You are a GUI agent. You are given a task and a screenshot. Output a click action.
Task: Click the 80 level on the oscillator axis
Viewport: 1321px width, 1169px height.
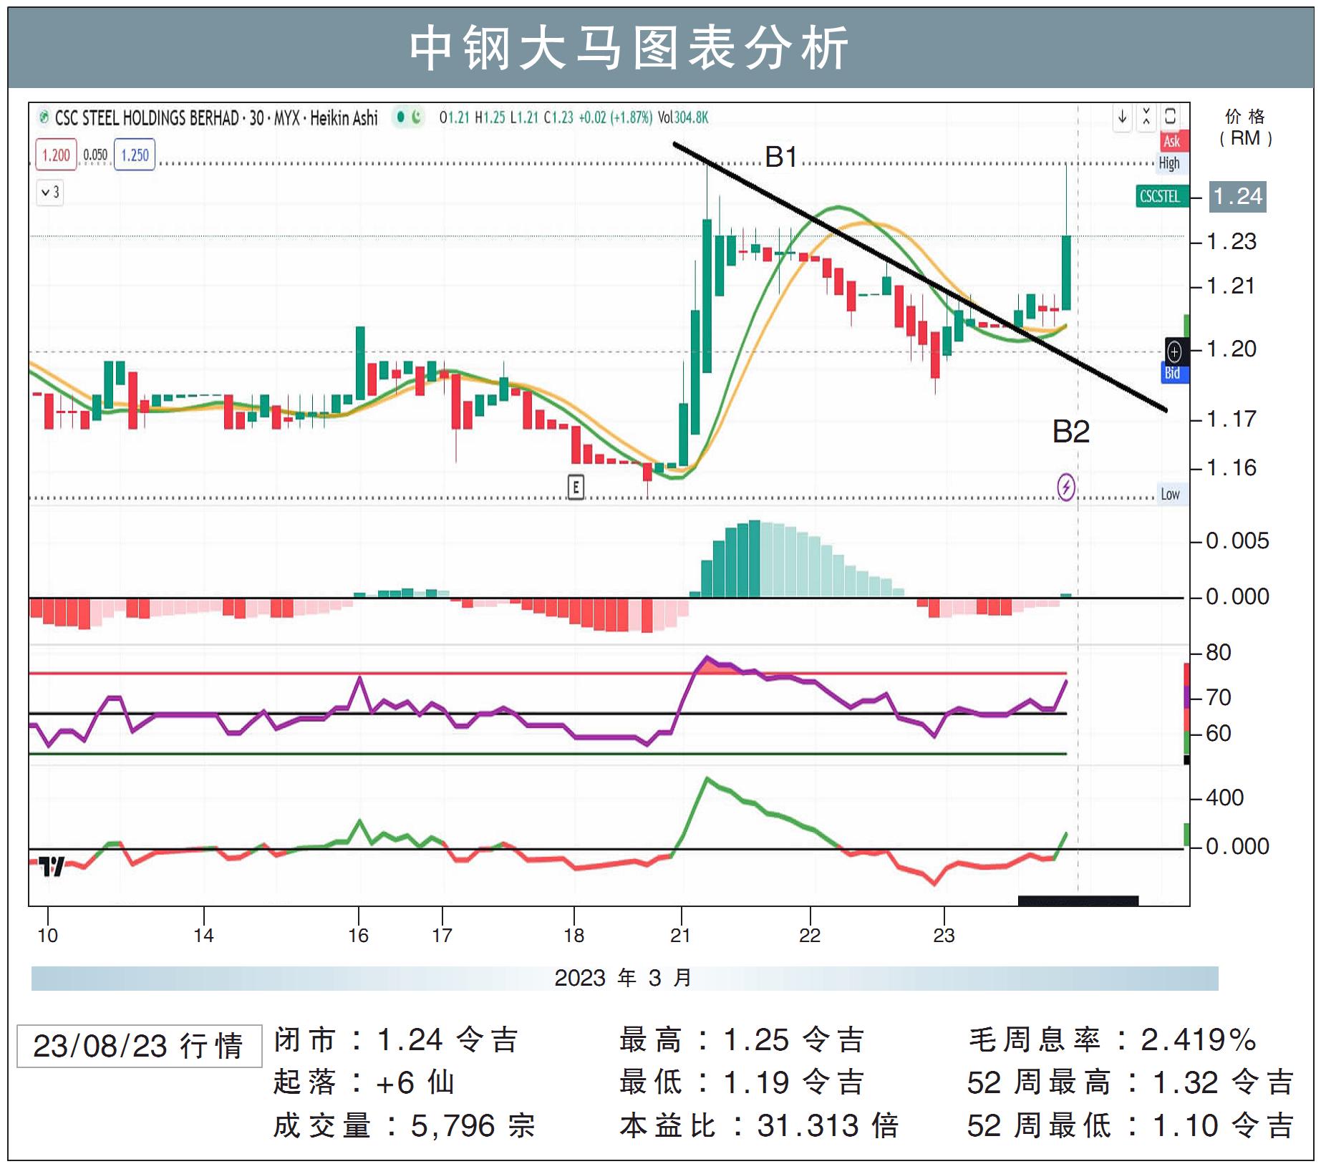[1219, 653]
